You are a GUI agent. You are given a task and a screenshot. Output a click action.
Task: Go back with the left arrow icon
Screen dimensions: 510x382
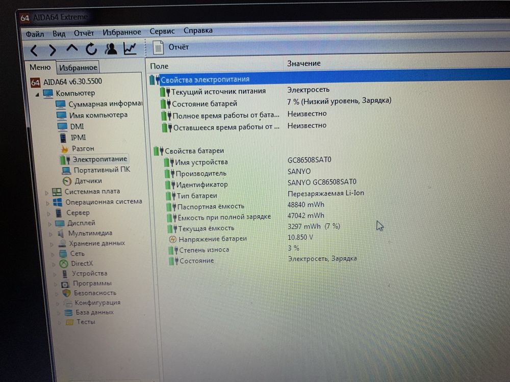pyautogui.click(x=34, y=50)
